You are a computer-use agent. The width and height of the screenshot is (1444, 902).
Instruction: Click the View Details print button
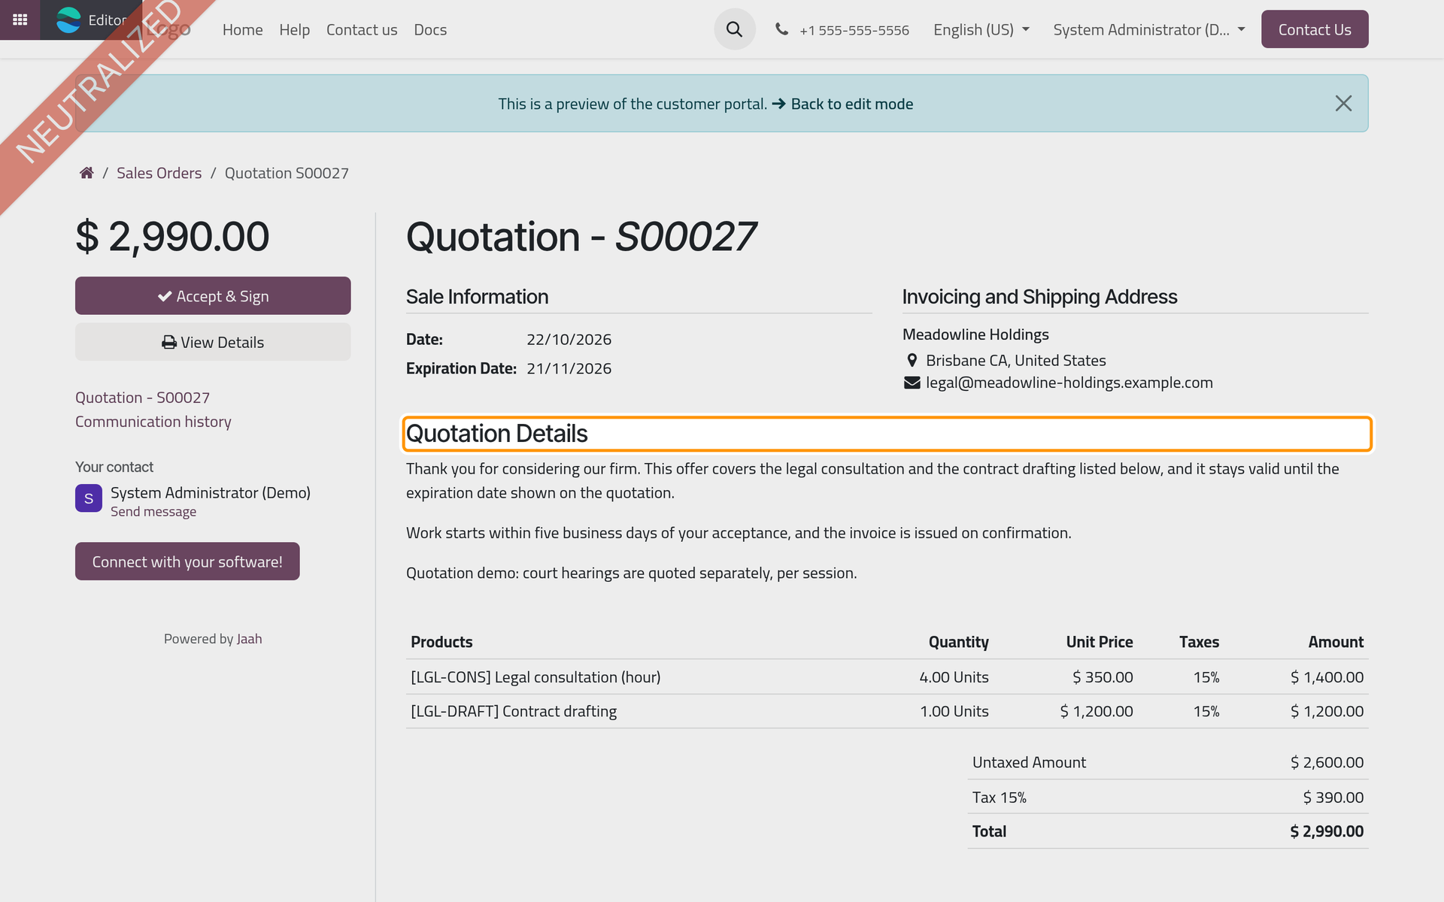tap(213, 342)
